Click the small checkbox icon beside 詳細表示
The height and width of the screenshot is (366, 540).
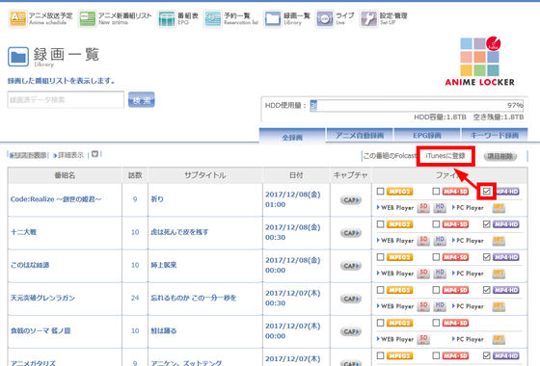click(95, 154)
